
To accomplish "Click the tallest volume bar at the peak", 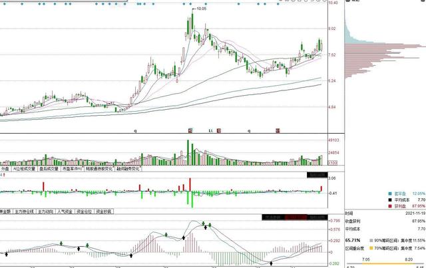I will point(188,152).
